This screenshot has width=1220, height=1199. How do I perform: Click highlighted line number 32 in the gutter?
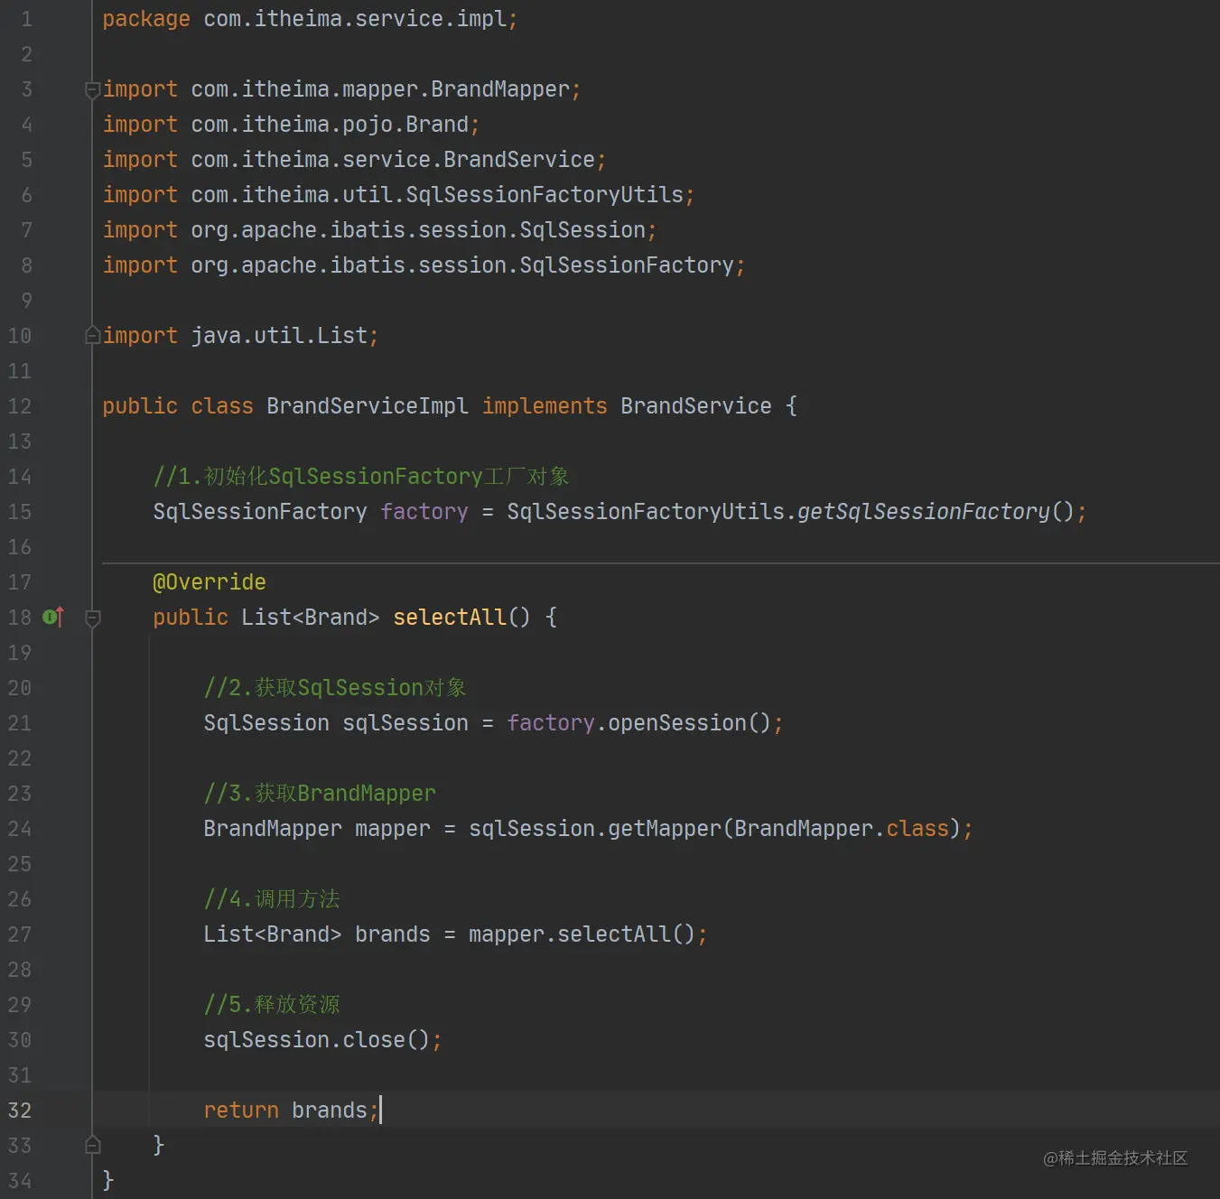coord(20,1111)
